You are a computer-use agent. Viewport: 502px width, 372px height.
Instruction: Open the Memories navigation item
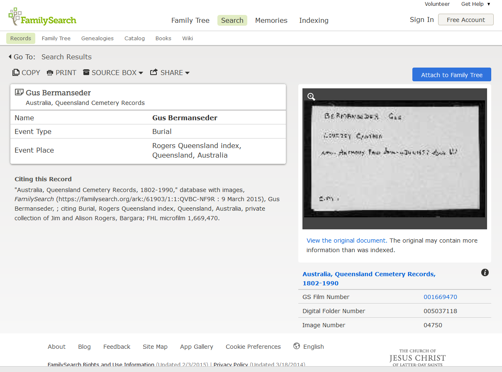pos(271,20)
